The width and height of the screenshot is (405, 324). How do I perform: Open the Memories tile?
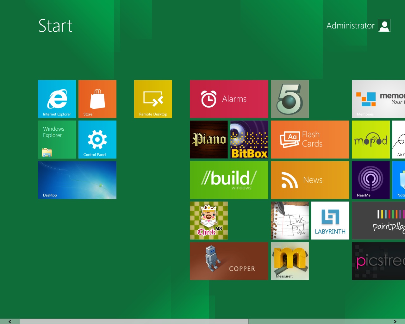(378, 99)
